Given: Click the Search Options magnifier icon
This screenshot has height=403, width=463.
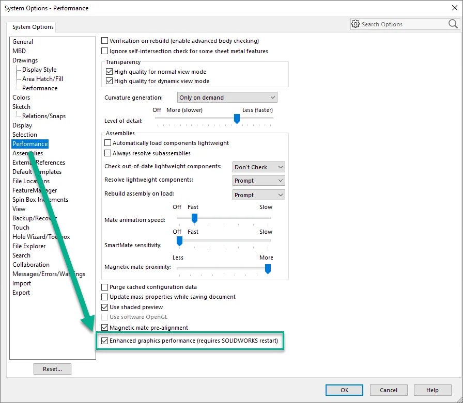Looking at the screenshot, I should (453, 24).
